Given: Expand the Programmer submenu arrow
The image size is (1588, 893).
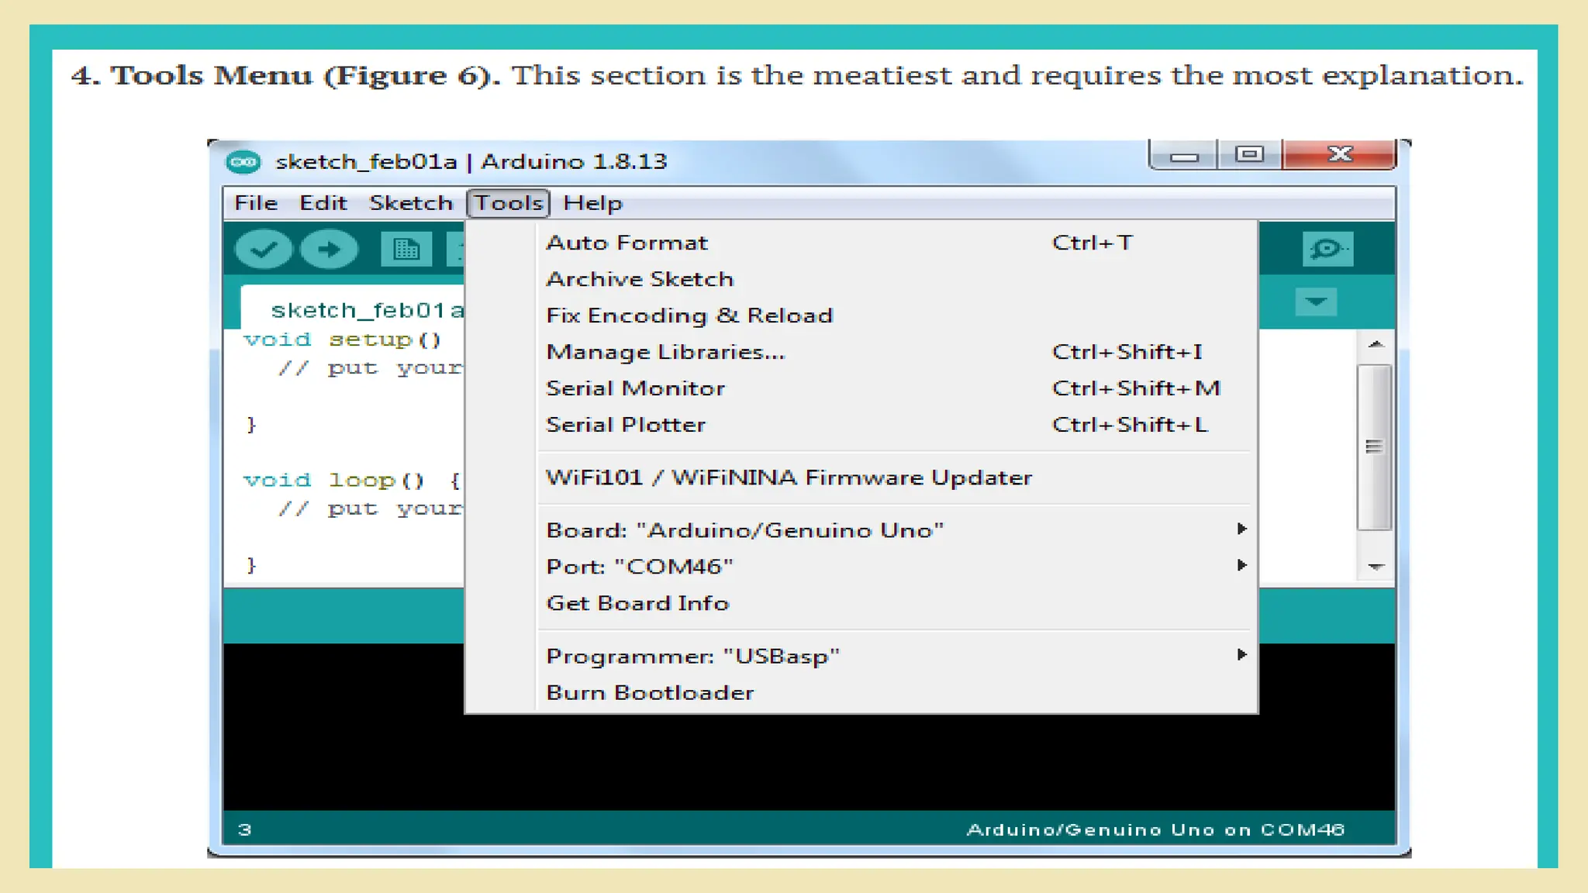Looking at the screenshot, I should pyautogui.click(x=1241, y=655).
